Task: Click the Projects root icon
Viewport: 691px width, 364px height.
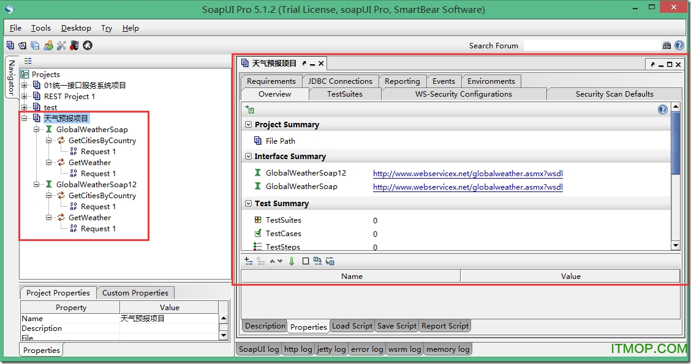Action: coord(25,74)
